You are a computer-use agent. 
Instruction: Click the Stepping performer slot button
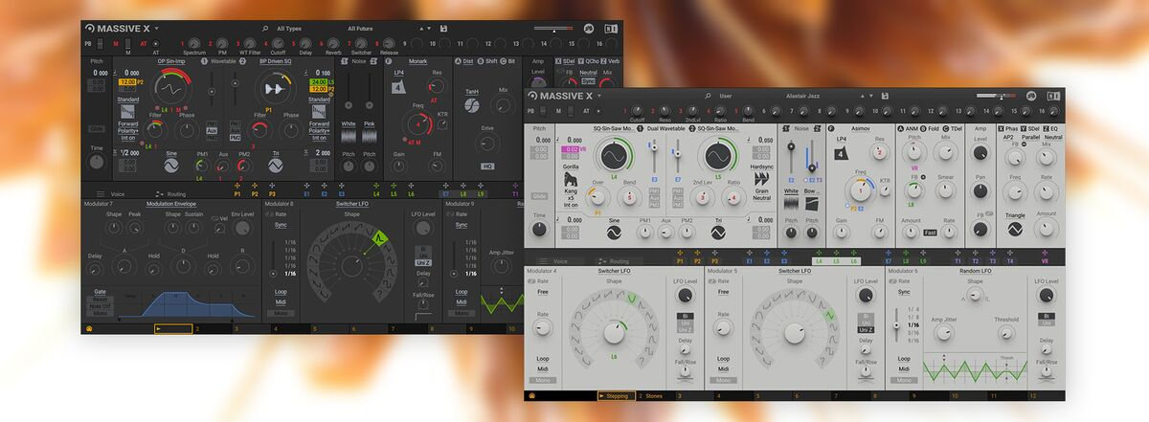pos(616,395)
